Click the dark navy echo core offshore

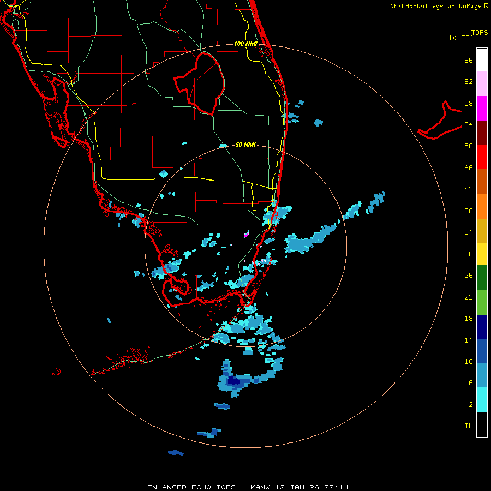point(233,381)
